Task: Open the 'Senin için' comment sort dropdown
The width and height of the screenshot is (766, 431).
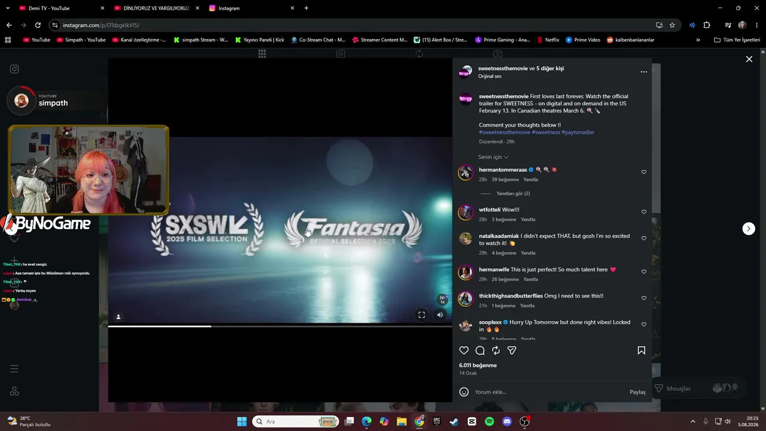Action: (493, 157)
